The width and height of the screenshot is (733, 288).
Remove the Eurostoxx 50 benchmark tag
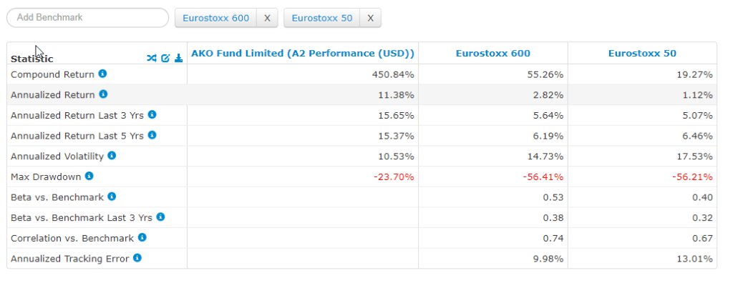(x=370, y=18)
